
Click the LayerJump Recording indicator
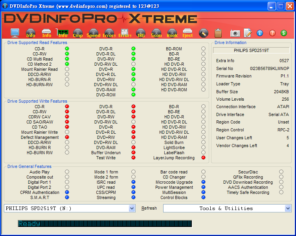point(203,158)
